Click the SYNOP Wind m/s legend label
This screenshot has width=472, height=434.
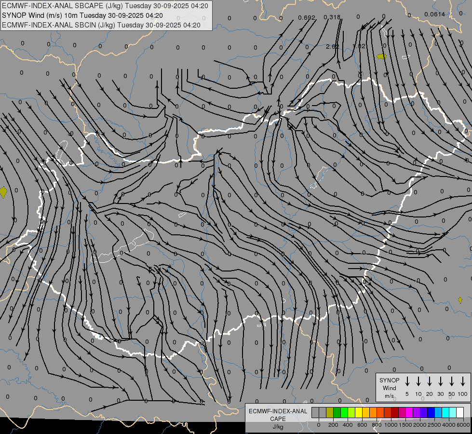(x=389, y=388)
